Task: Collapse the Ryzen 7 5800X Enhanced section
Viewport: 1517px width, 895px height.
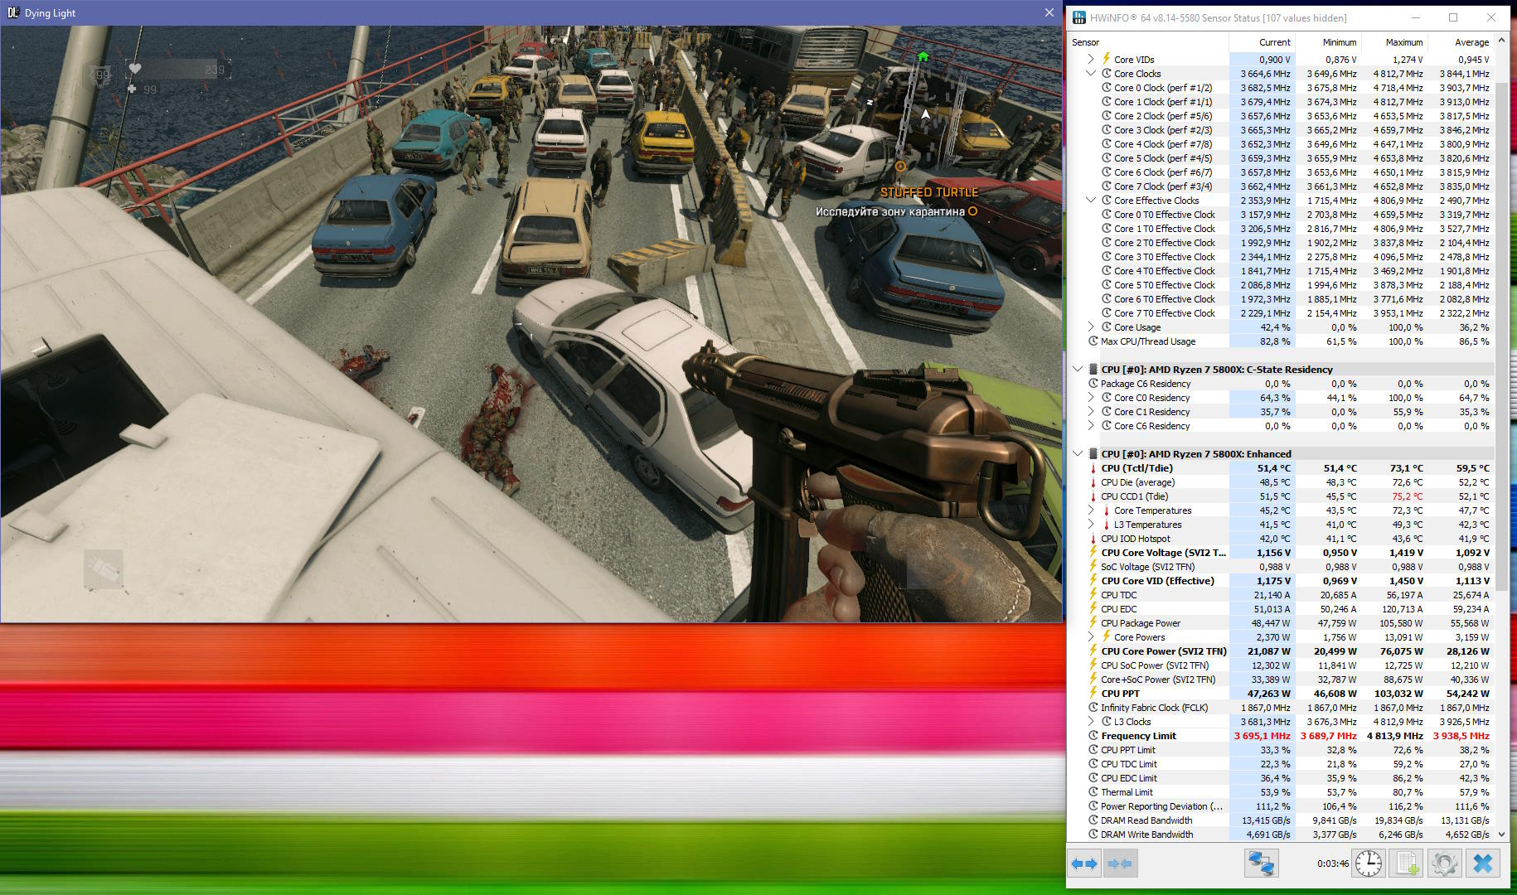Action: pos(1078,454)
